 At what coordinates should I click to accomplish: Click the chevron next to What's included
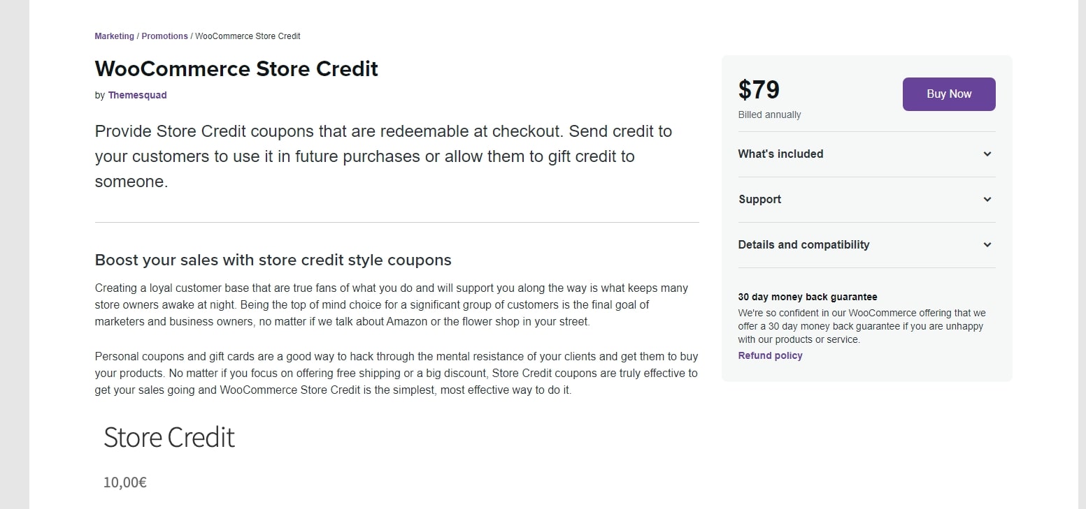click(x=987, y=154)
